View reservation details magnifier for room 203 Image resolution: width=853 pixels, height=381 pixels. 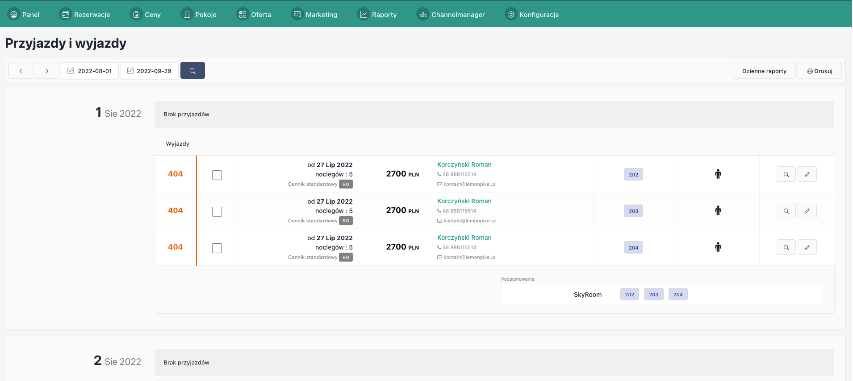786,211
